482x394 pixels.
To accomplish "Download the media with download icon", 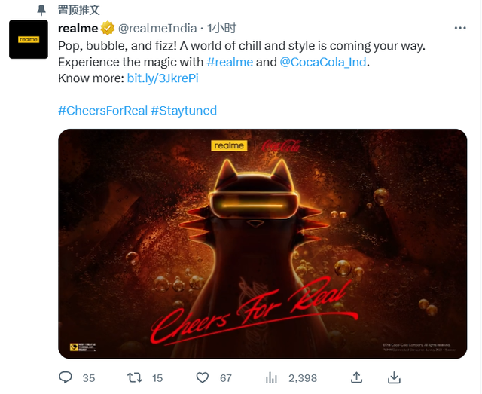I will [x=394, y=377].
